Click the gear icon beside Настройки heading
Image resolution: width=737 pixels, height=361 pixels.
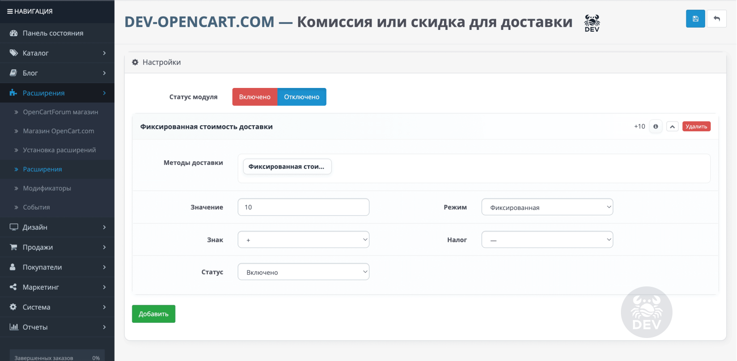[x=135, y=62]
